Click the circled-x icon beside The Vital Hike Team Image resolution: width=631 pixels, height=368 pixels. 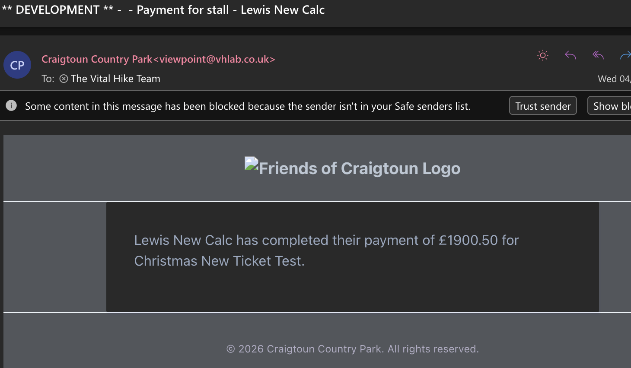64,79
